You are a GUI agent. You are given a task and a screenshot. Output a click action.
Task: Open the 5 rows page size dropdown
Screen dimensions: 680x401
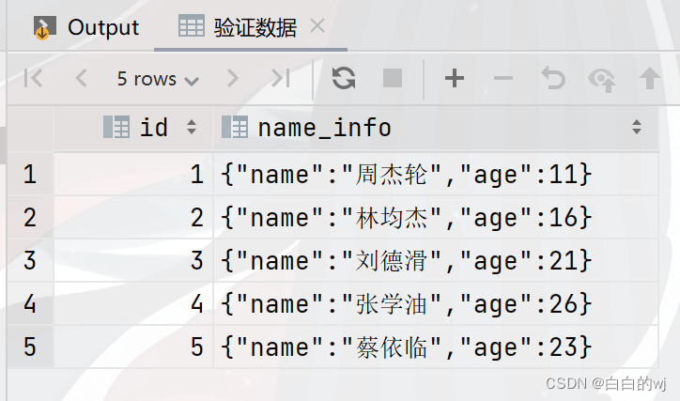(157, 79)
